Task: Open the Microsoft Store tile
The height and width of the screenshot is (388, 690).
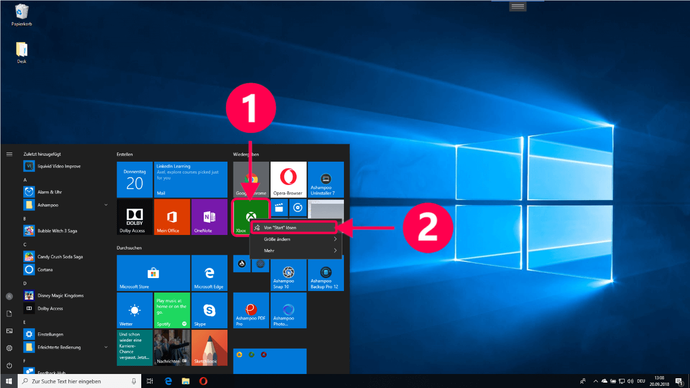Action: 154,273
